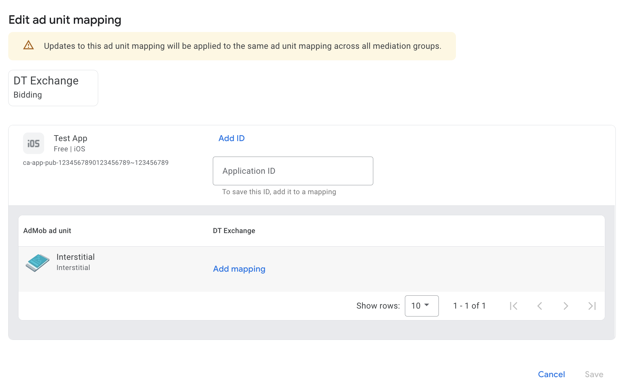Select the DT Exchange Bidding card
The height and width of the screenshot is (391, 622).
pos(53,88)
